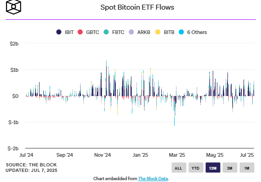Select the ALL time range

tap(179, 168)
